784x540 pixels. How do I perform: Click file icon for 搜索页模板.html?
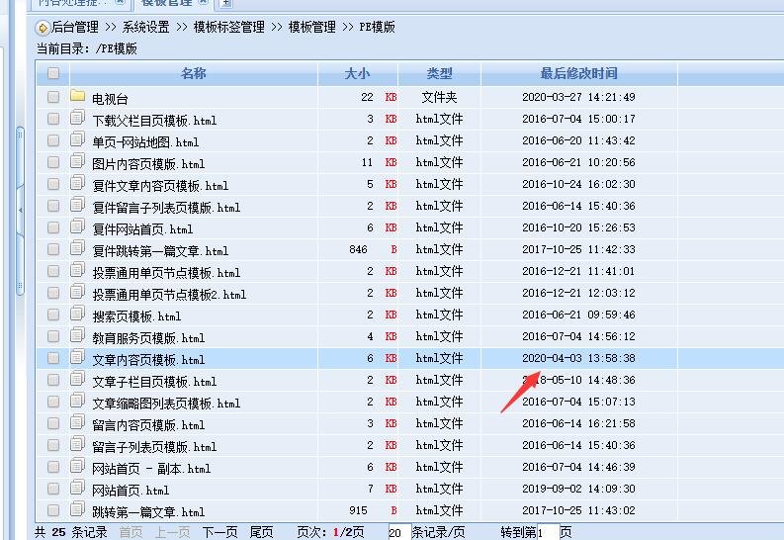(x=78, y=315)
